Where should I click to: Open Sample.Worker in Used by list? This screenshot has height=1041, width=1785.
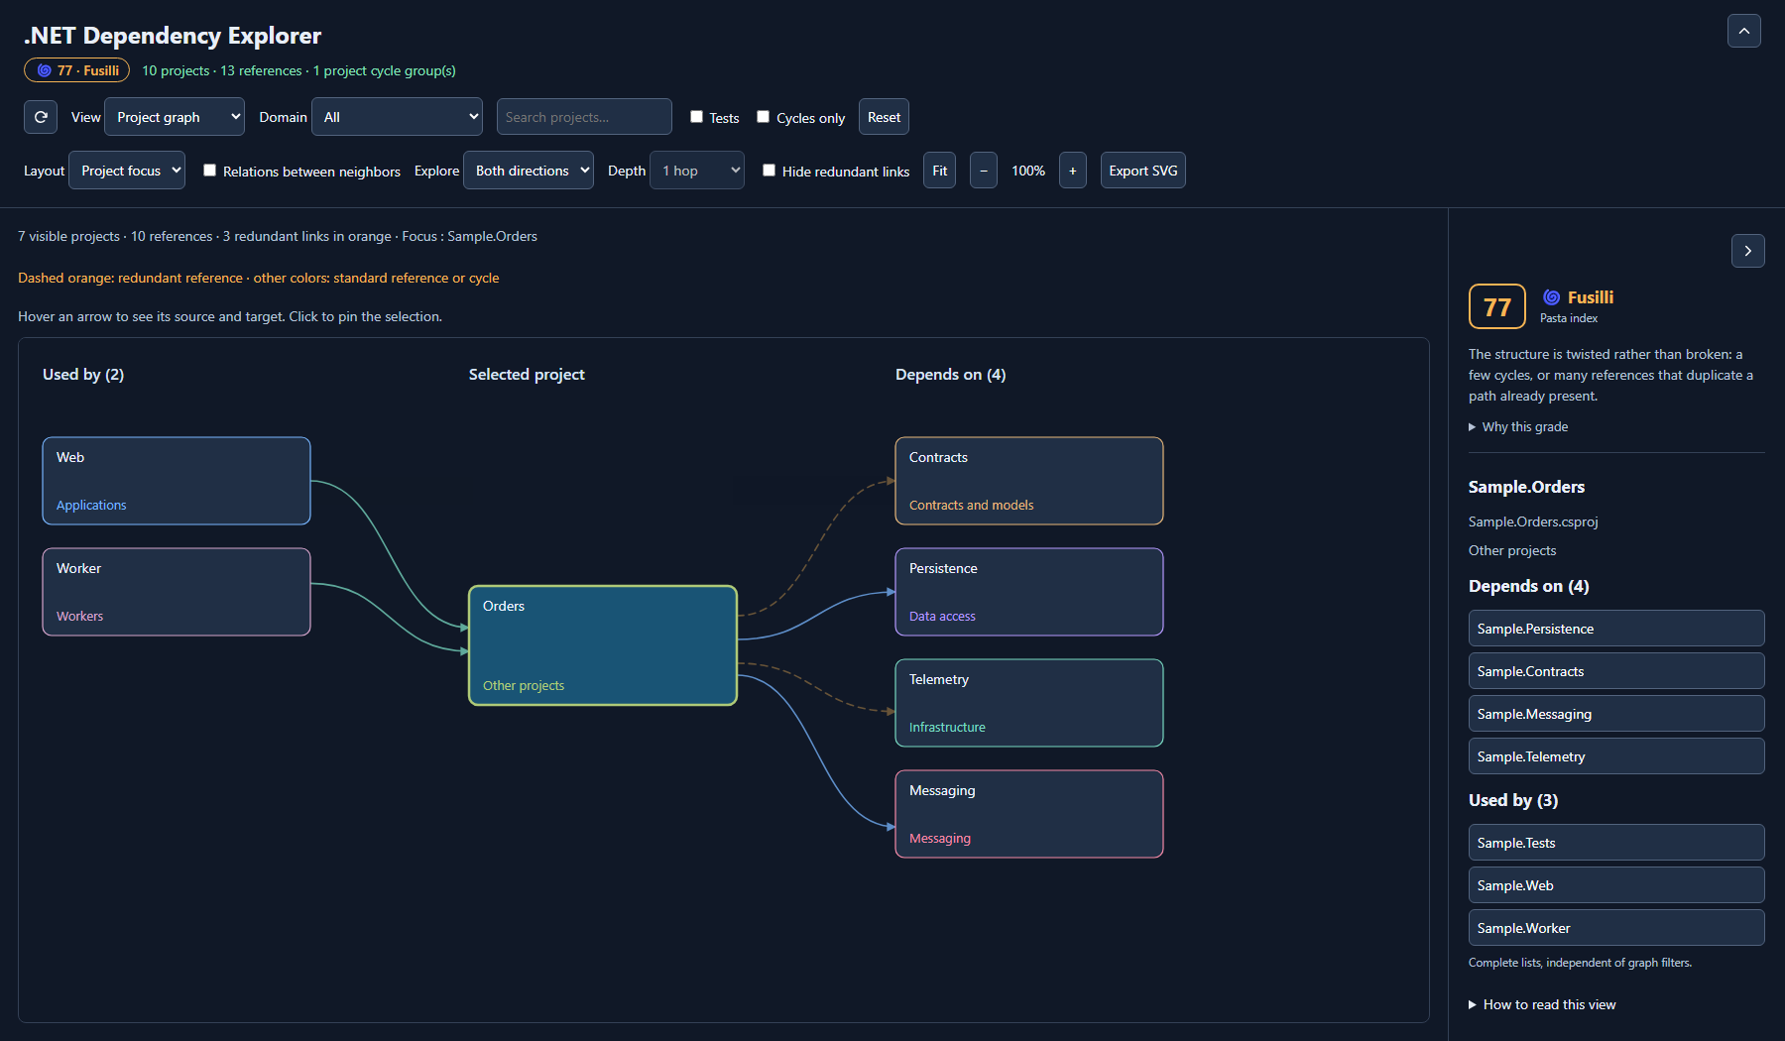pos(1616,928)
